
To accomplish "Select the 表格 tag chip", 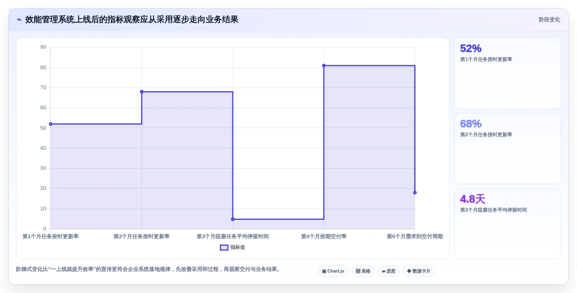I will coord(363,271).
